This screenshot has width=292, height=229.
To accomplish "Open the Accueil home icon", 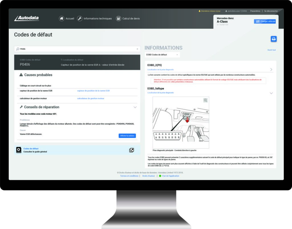I will point(62,19).
